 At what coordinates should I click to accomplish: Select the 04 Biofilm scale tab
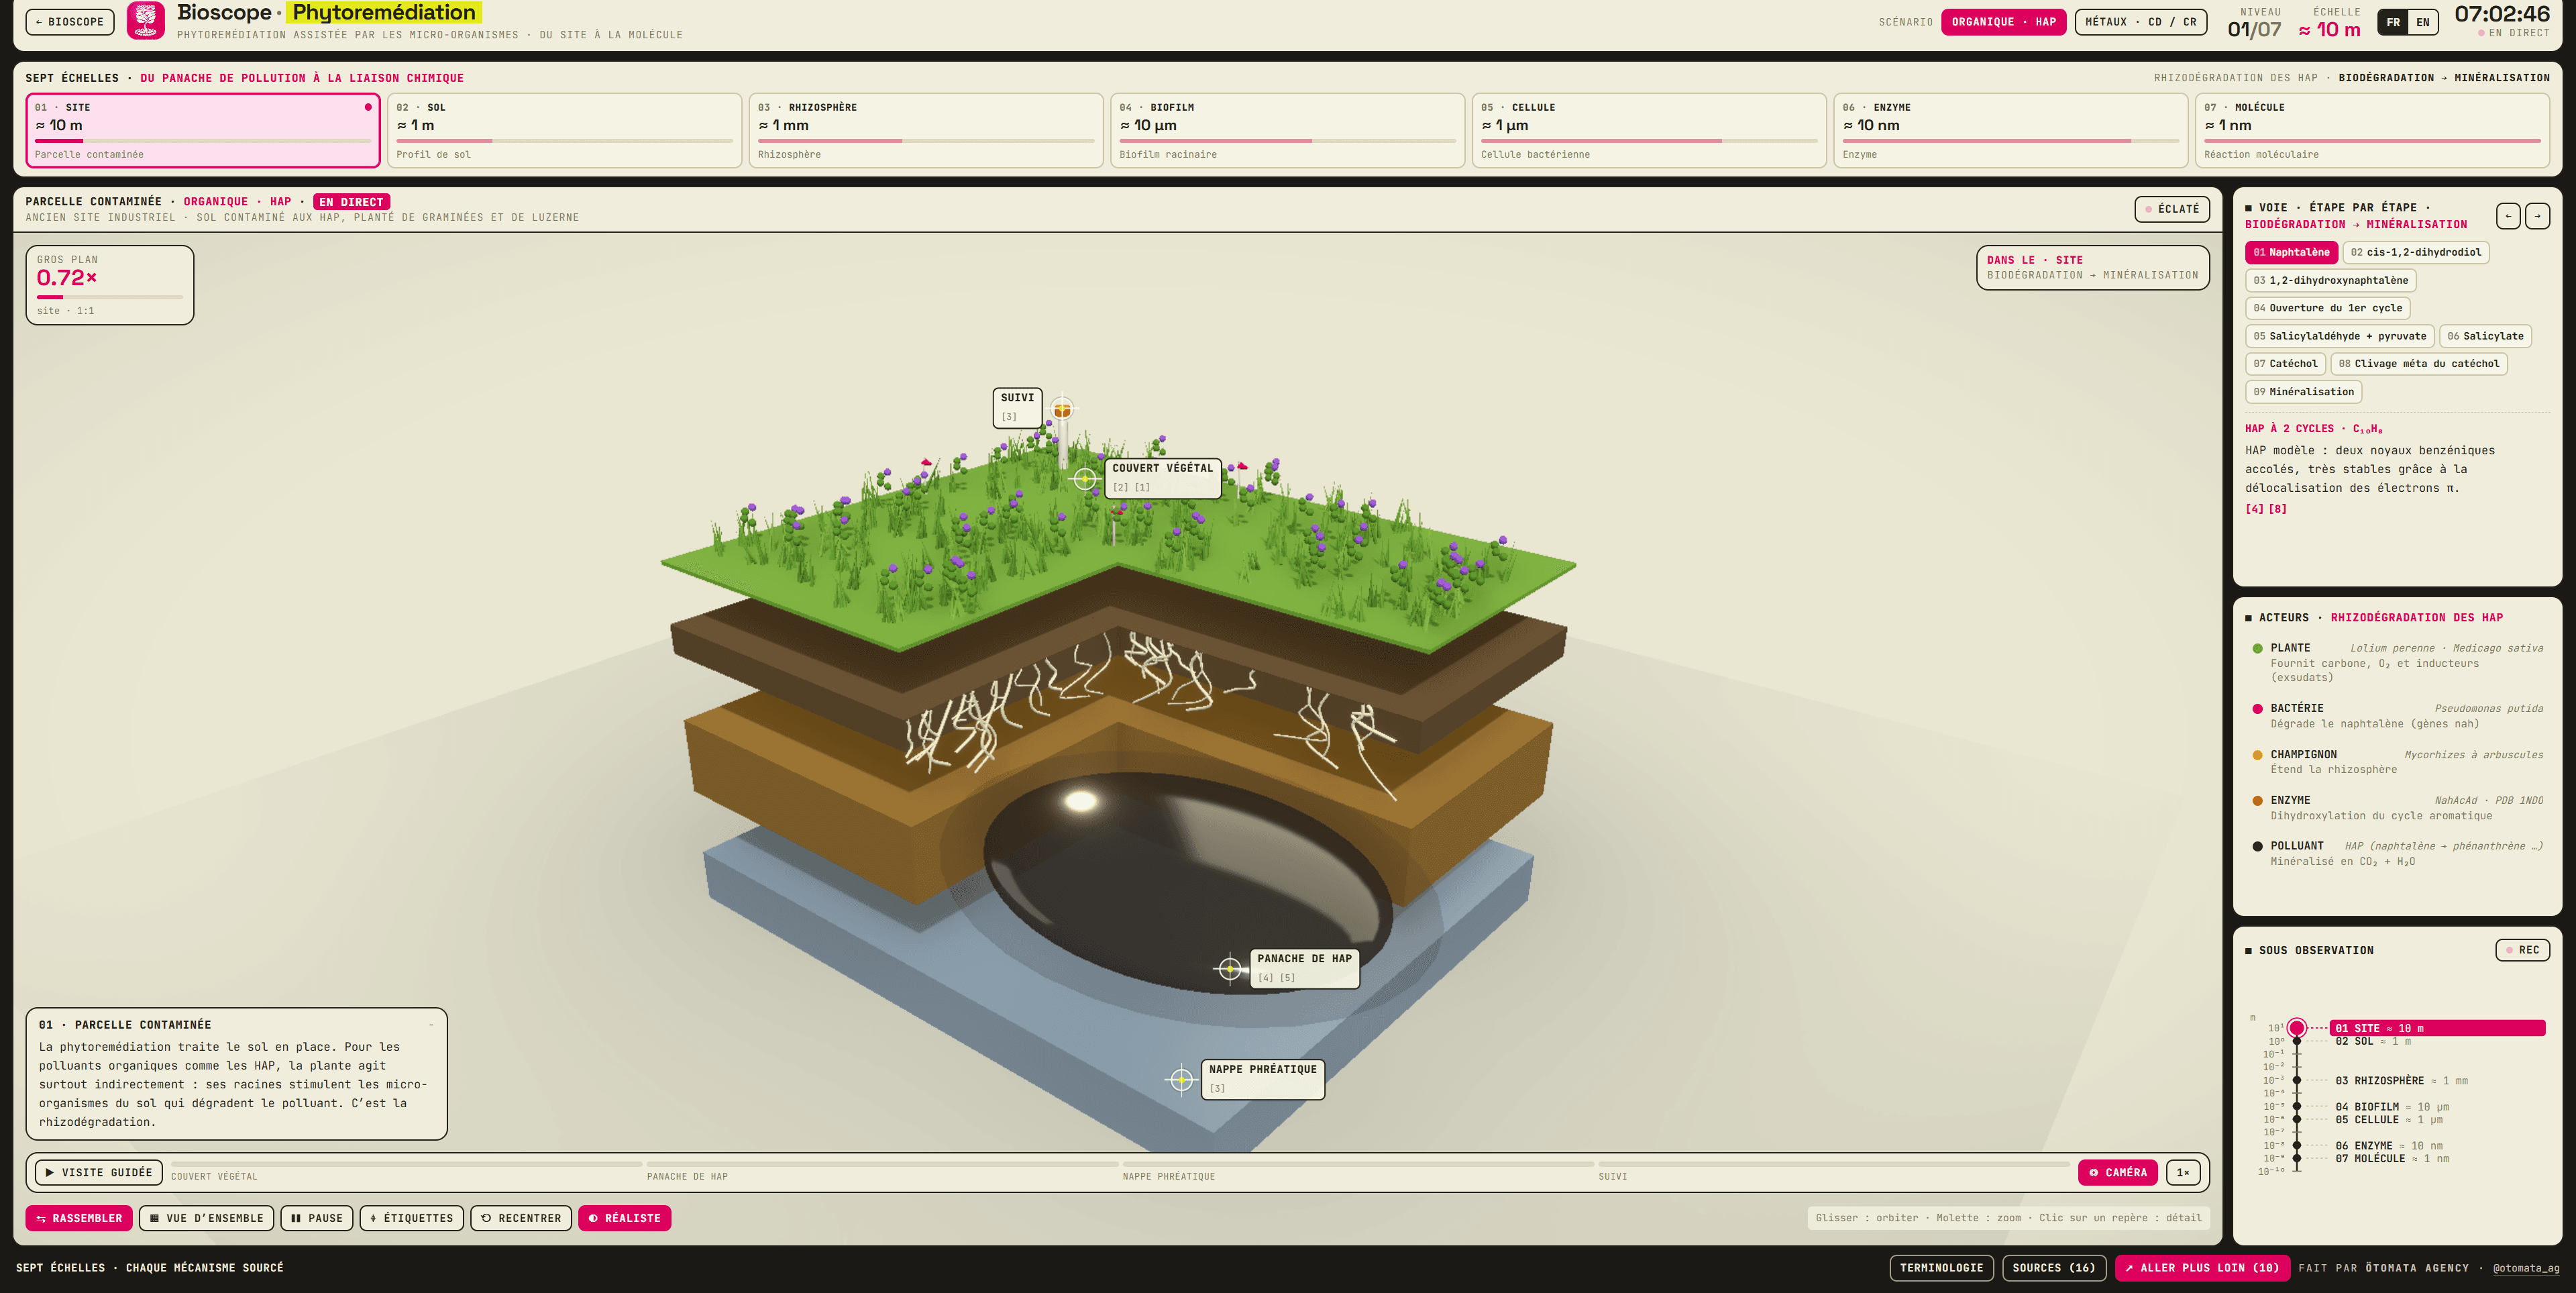click(1287, 130)
